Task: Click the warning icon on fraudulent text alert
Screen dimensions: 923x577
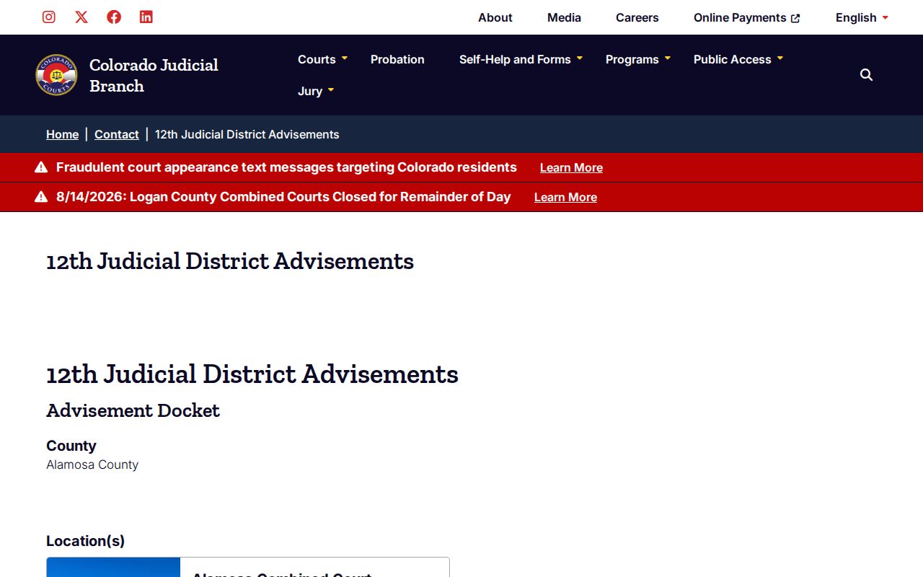Action: pyautogui.click(x=41, y=167)
